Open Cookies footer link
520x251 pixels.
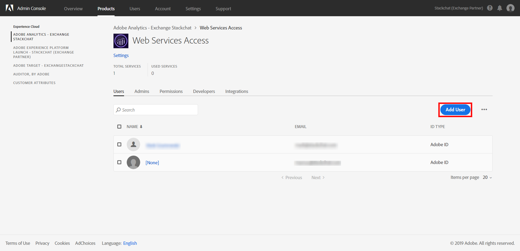coord(62,243)
